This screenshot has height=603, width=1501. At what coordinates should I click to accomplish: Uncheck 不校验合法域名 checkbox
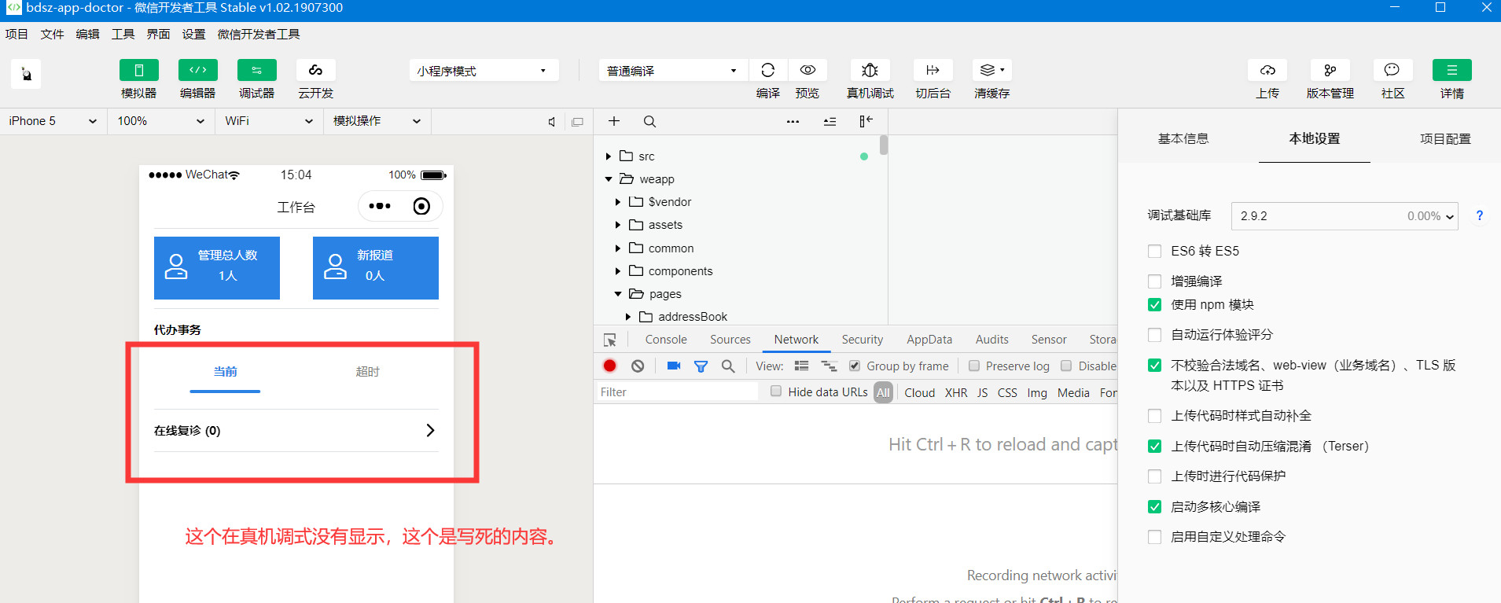click(x=1154, y=366)
